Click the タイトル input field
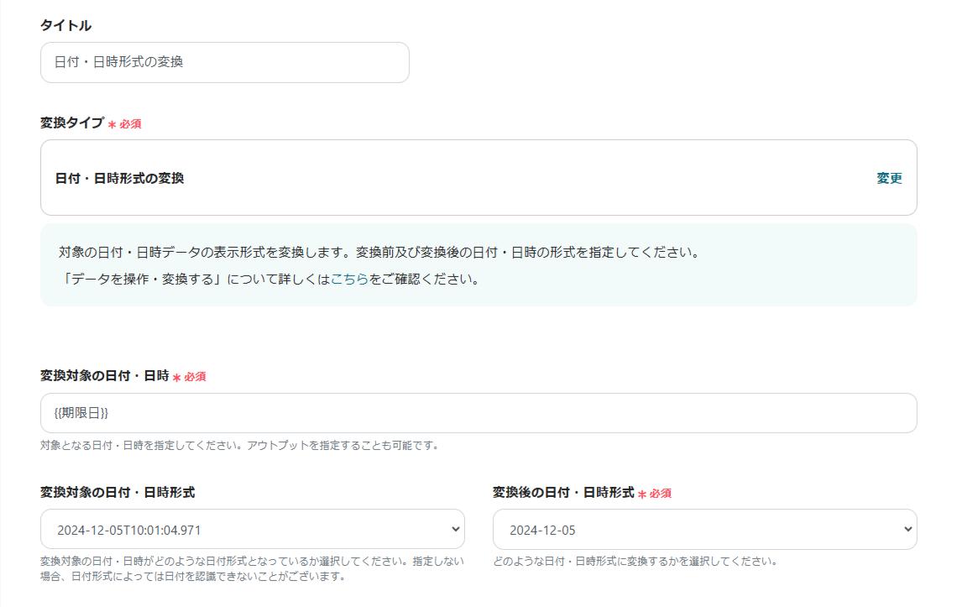This screenshot has width=967, height=607. tap(224, 62)
